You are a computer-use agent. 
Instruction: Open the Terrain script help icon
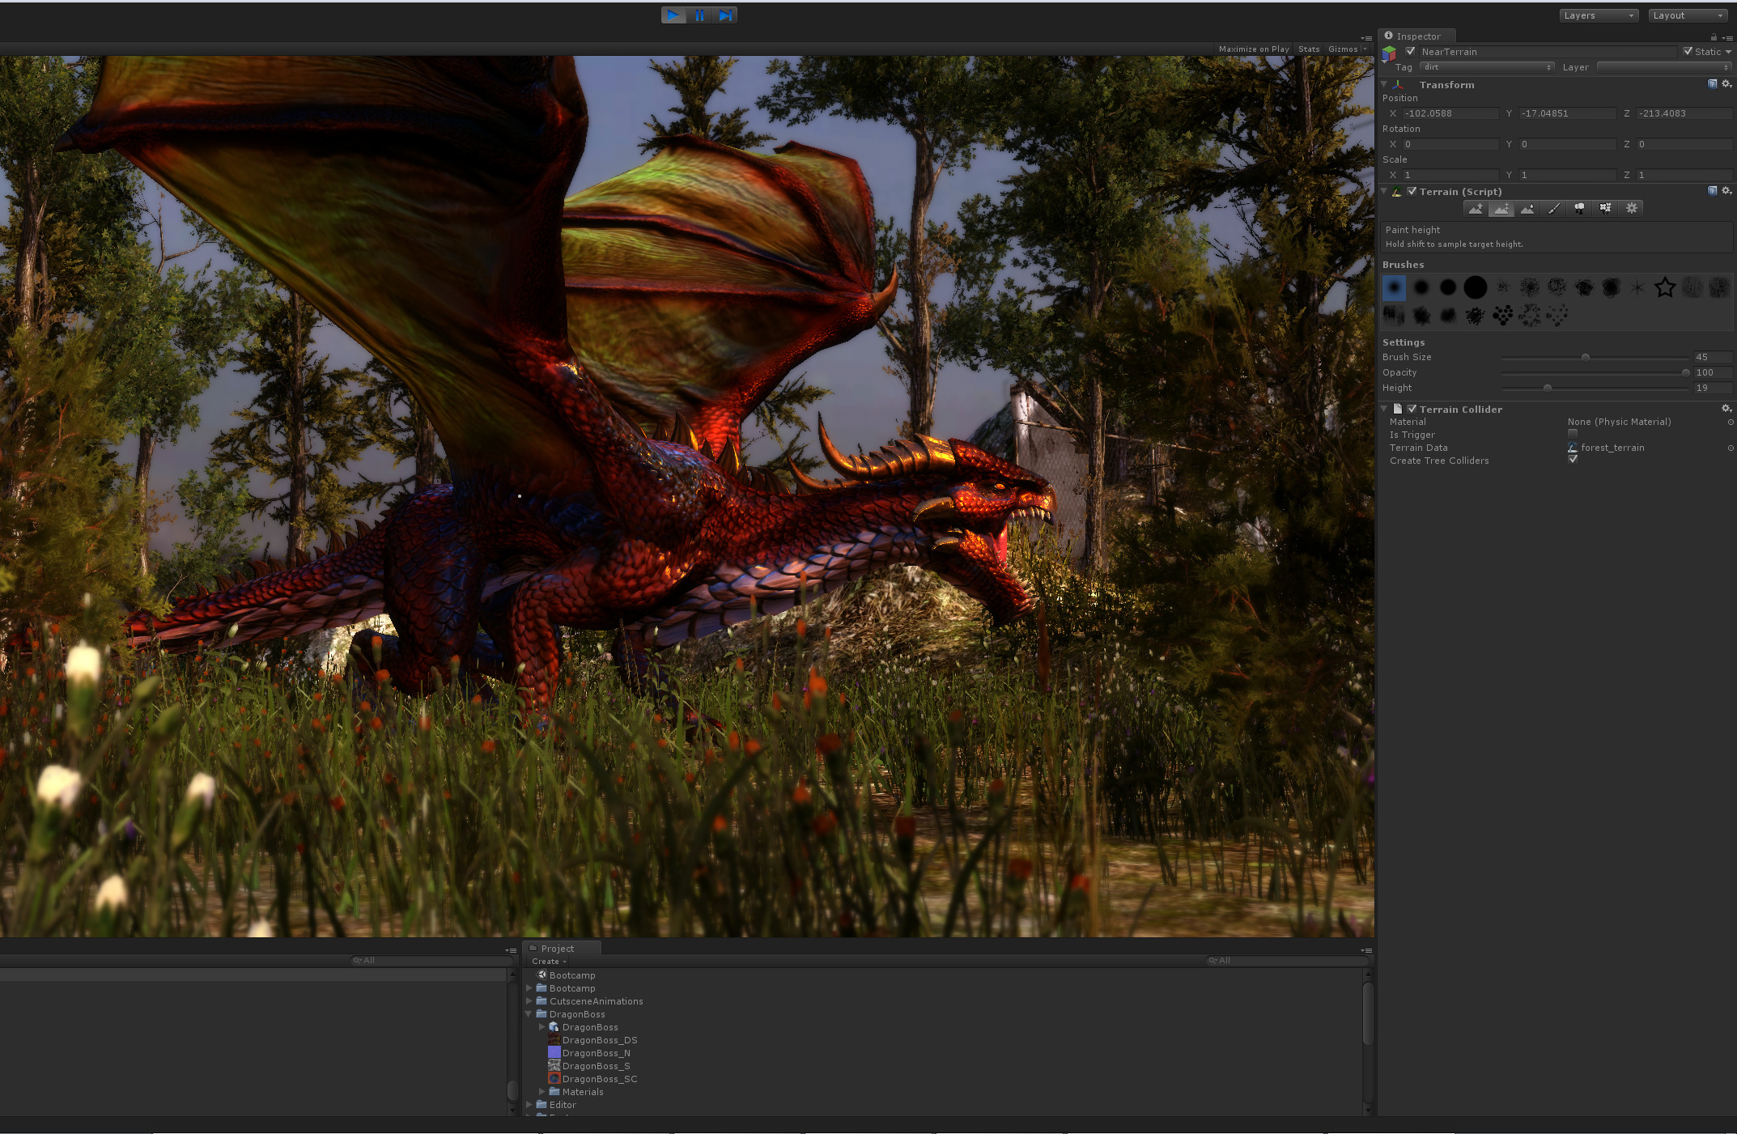click(1712, 191)
